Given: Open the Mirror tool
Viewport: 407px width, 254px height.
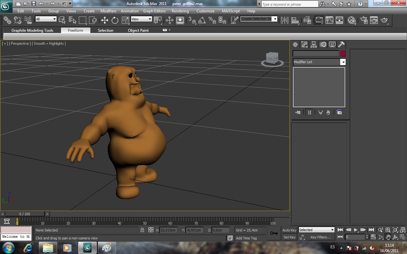Looking at the screenshot, I should point(285,20).
